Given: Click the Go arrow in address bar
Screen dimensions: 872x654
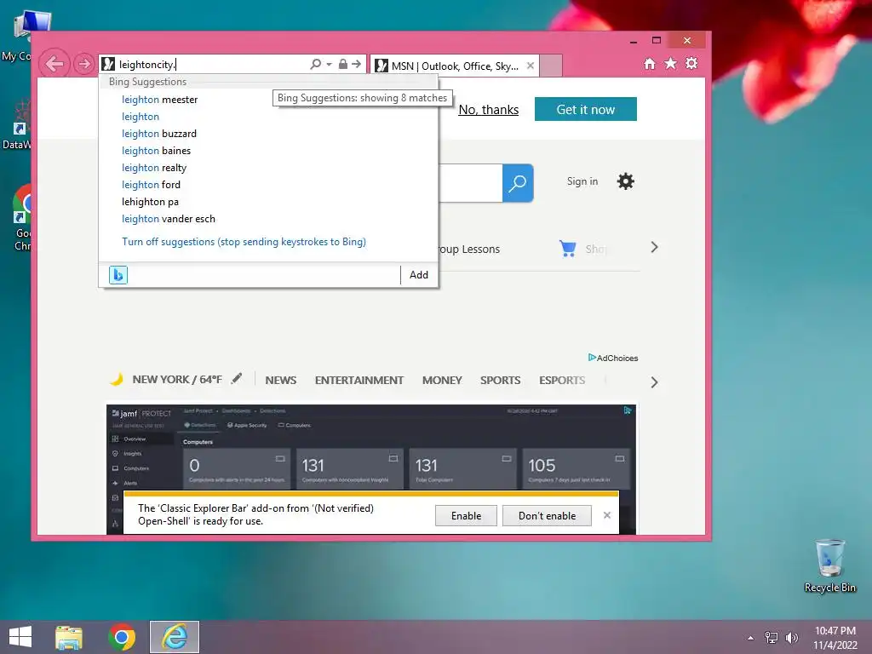Looking at the screenshot, I should [357, 64].
